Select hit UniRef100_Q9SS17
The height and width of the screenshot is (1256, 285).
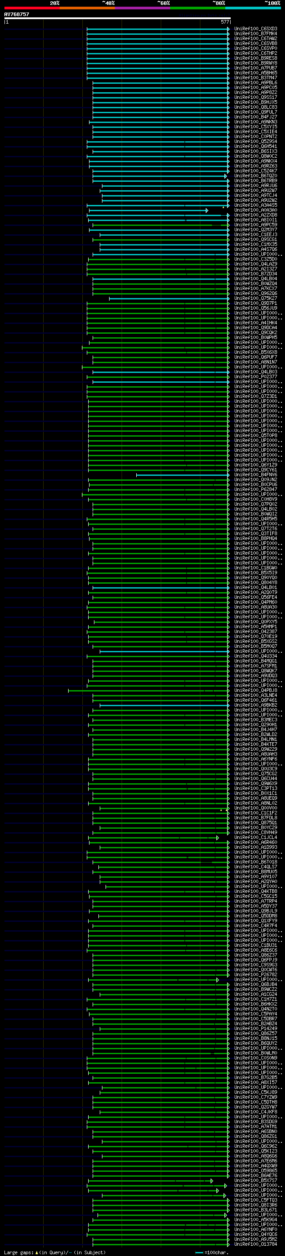(x=256, y=97)
